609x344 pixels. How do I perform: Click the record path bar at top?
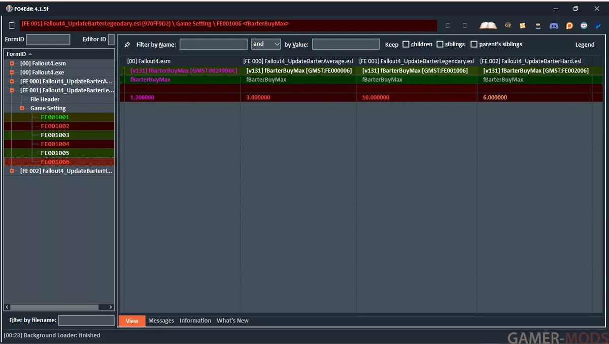pyautogui.click(x=228, y=25)
